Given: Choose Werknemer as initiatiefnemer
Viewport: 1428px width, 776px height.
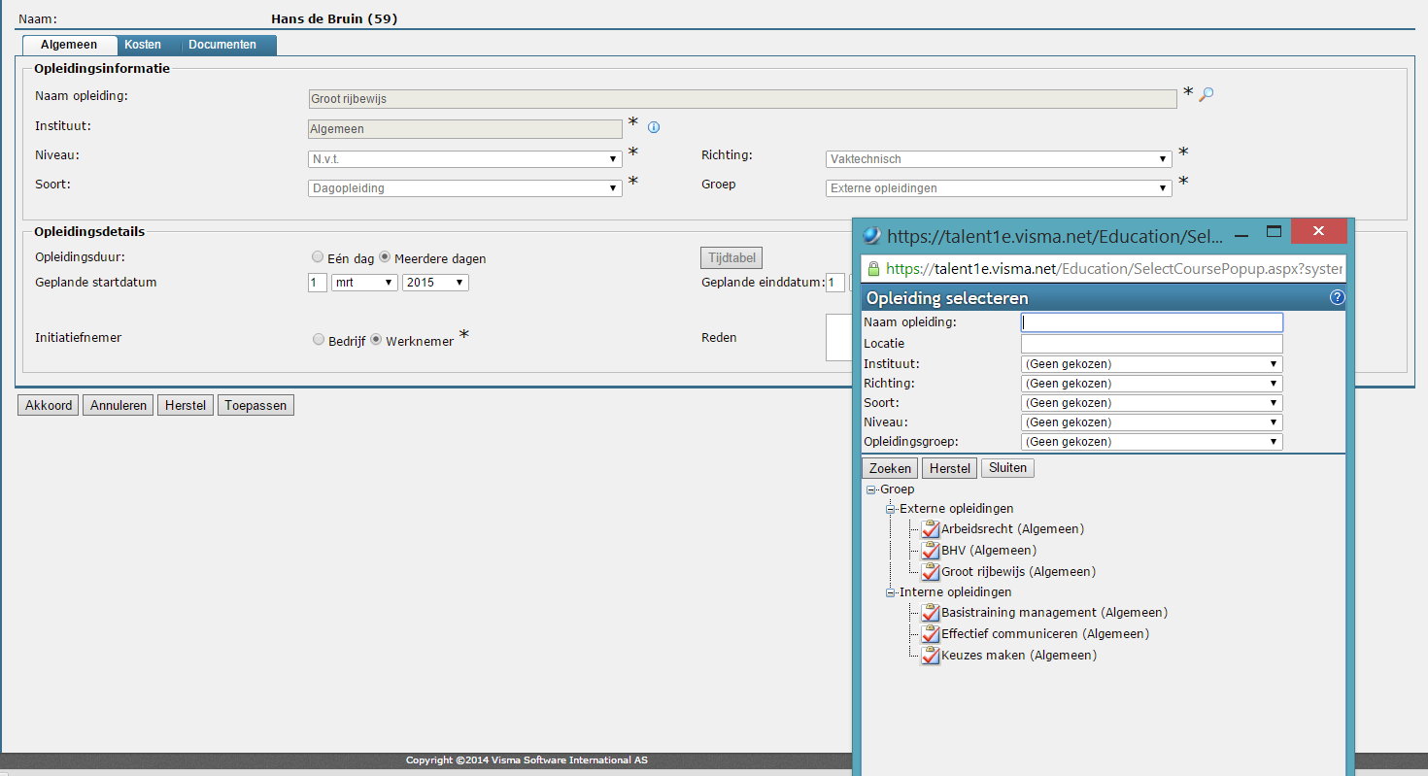Looking at the screenshot, I should click(x=376, y=339).
